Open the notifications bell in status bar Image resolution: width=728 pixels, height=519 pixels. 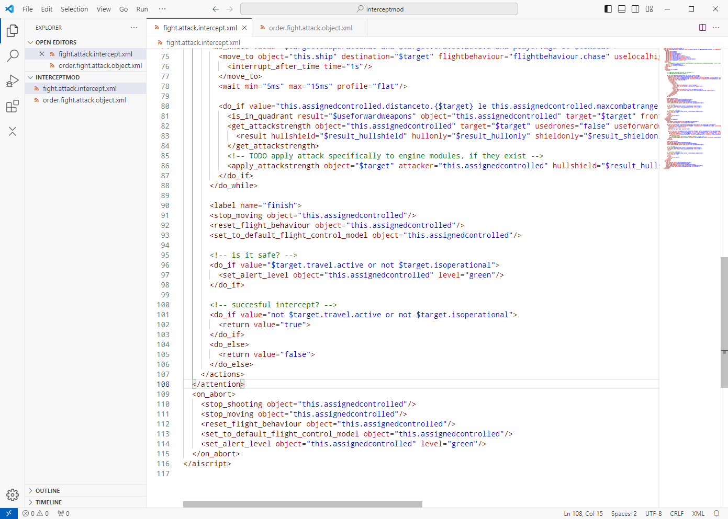[x=716, y=513]
